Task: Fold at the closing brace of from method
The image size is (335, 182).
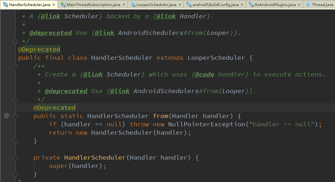Action: point(15,141)
